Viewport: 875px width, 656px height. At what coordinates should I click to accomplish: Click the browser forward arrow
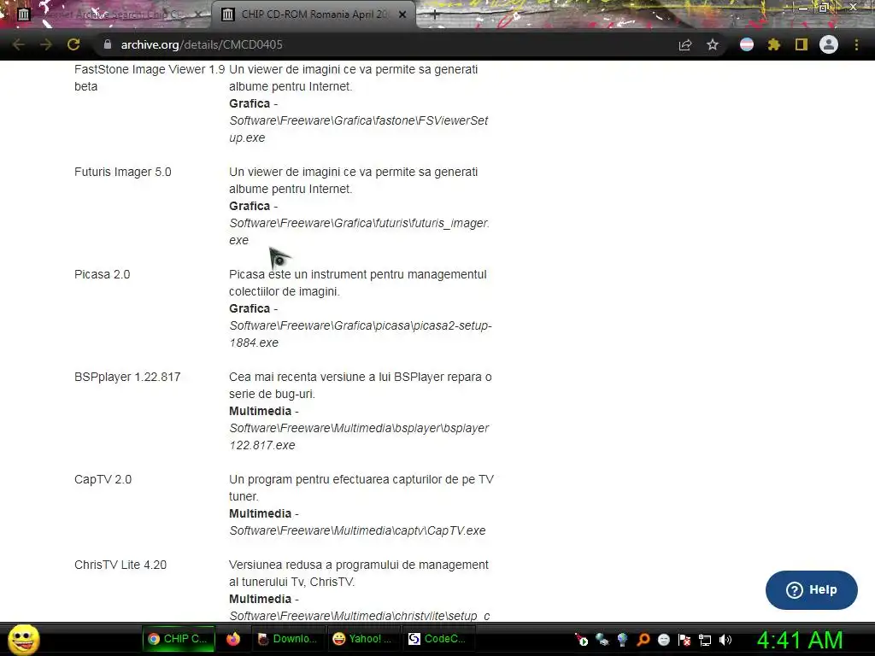pyautogui.click(x=46, y=44)
